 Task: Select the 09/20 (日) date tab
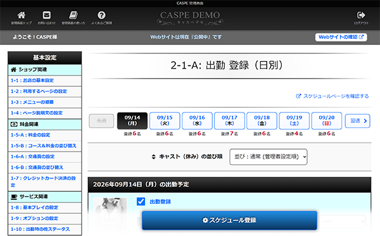pos(327,121)
